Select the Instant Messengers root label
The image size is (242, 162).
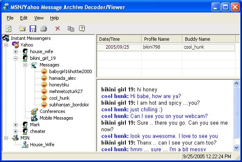click(x=31, y=38)
